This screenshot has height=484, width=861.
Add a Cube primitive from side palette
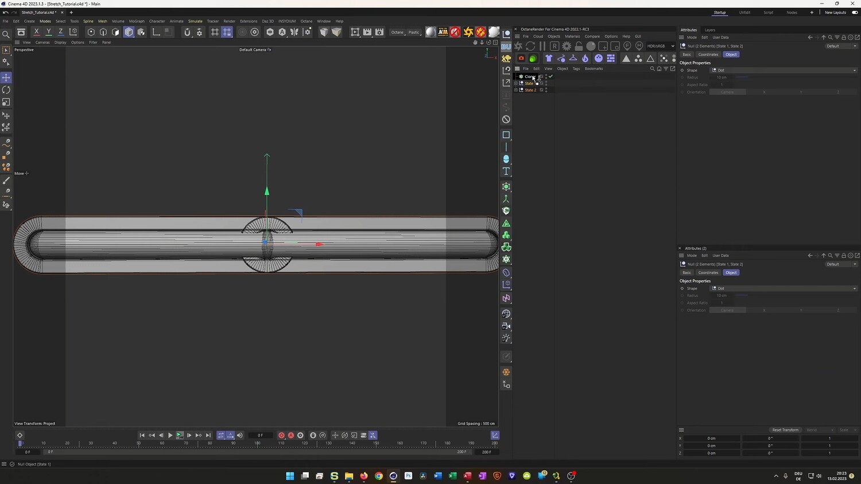(x=506, y=135)
